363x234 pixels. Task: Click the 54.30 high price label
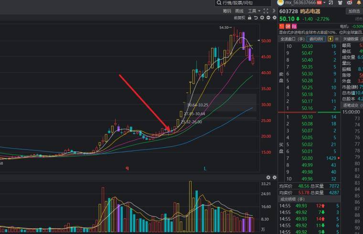[224, 28]
